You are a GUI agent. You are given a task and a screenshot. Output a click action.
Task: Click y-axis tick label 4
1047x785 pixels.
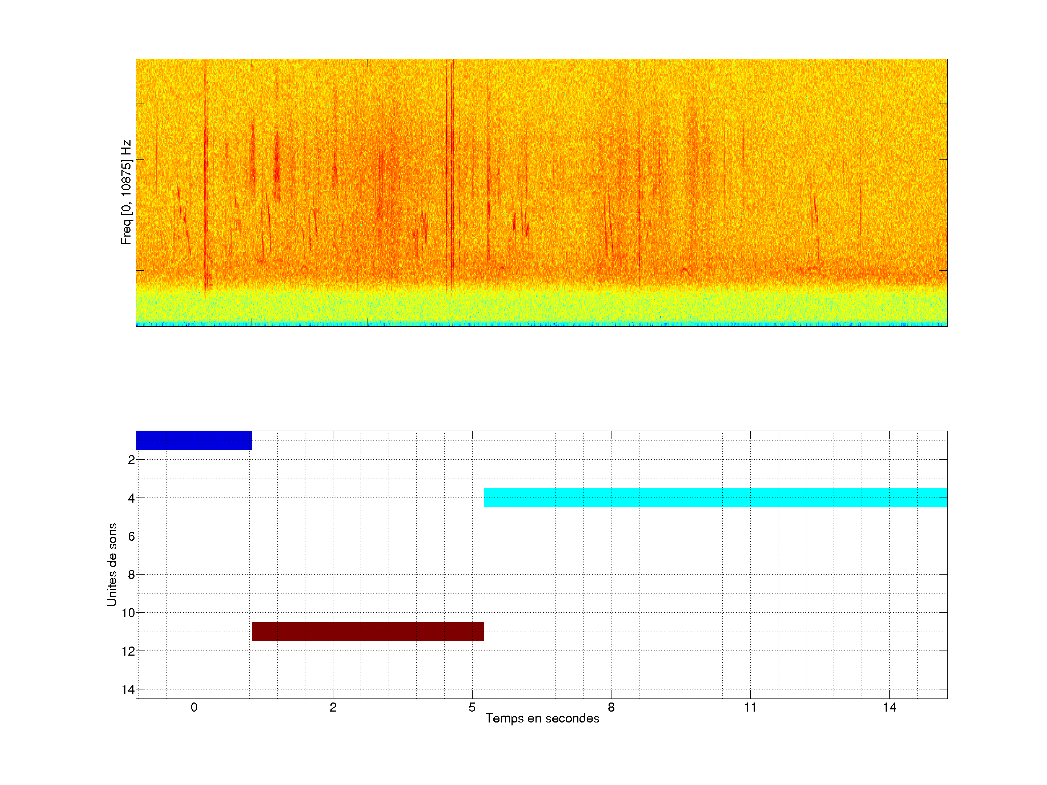point(131,498)
